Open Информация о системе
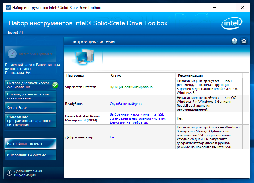Viewport: 254px width, 183px height. (x=30, y=155)
